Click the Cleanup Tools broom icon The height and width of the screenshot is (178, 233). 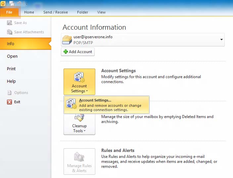pos(79,117)
